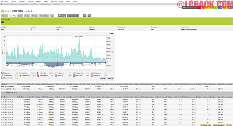
Task: Toggle Downtime channel checkbox
Action: [3, 73]
